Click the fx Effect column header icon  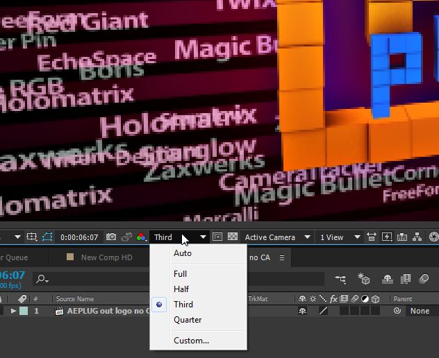coord(333,299)
